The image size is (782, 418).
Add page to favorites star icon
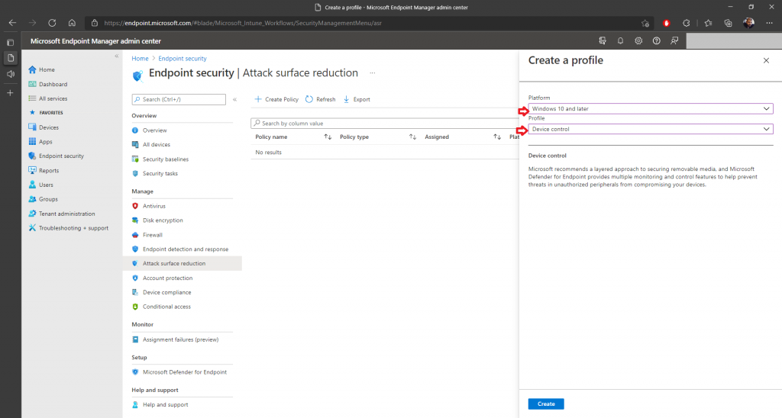(645, 23)
